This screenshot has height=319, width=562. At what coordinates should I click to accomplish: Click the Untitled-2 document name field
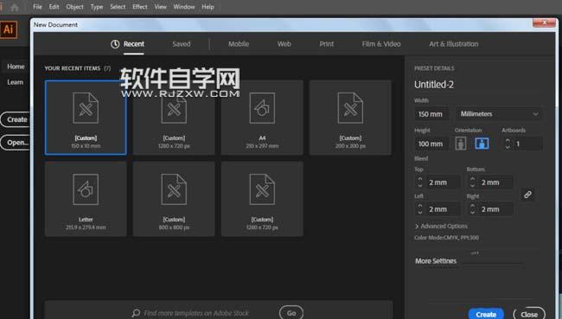click(x=434, y=85)
